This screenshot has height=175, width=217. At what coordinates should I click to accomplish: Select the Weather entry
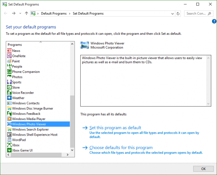[x=18, y=98]
